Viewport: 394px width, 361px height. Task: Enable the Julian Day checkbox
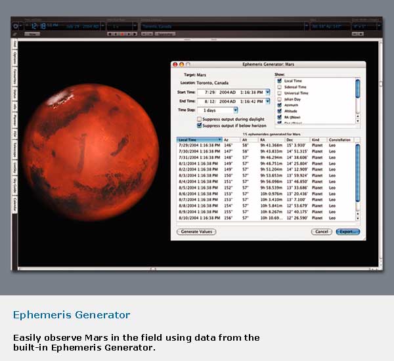pyautogui.click(x=280, y=99)
